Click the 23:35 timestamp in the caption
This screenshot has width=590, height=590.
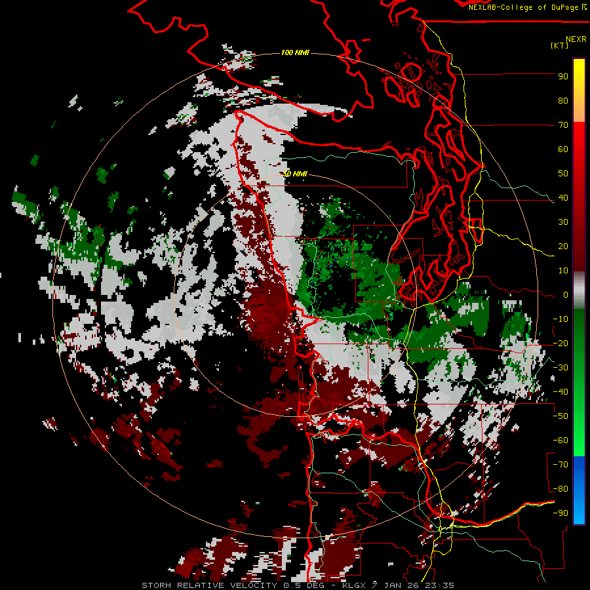coord(439,585)
